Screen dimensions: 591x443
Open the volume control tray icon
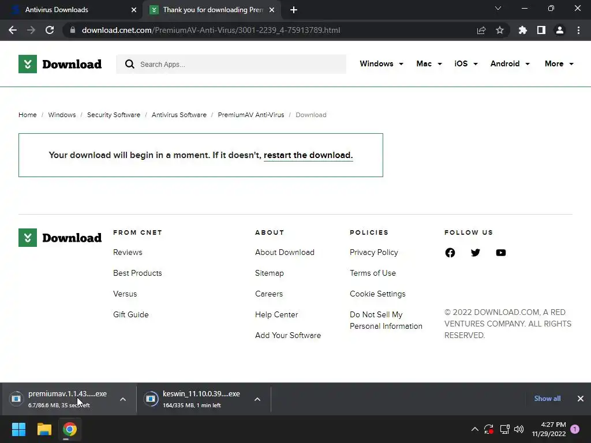(x=519, y=429)
